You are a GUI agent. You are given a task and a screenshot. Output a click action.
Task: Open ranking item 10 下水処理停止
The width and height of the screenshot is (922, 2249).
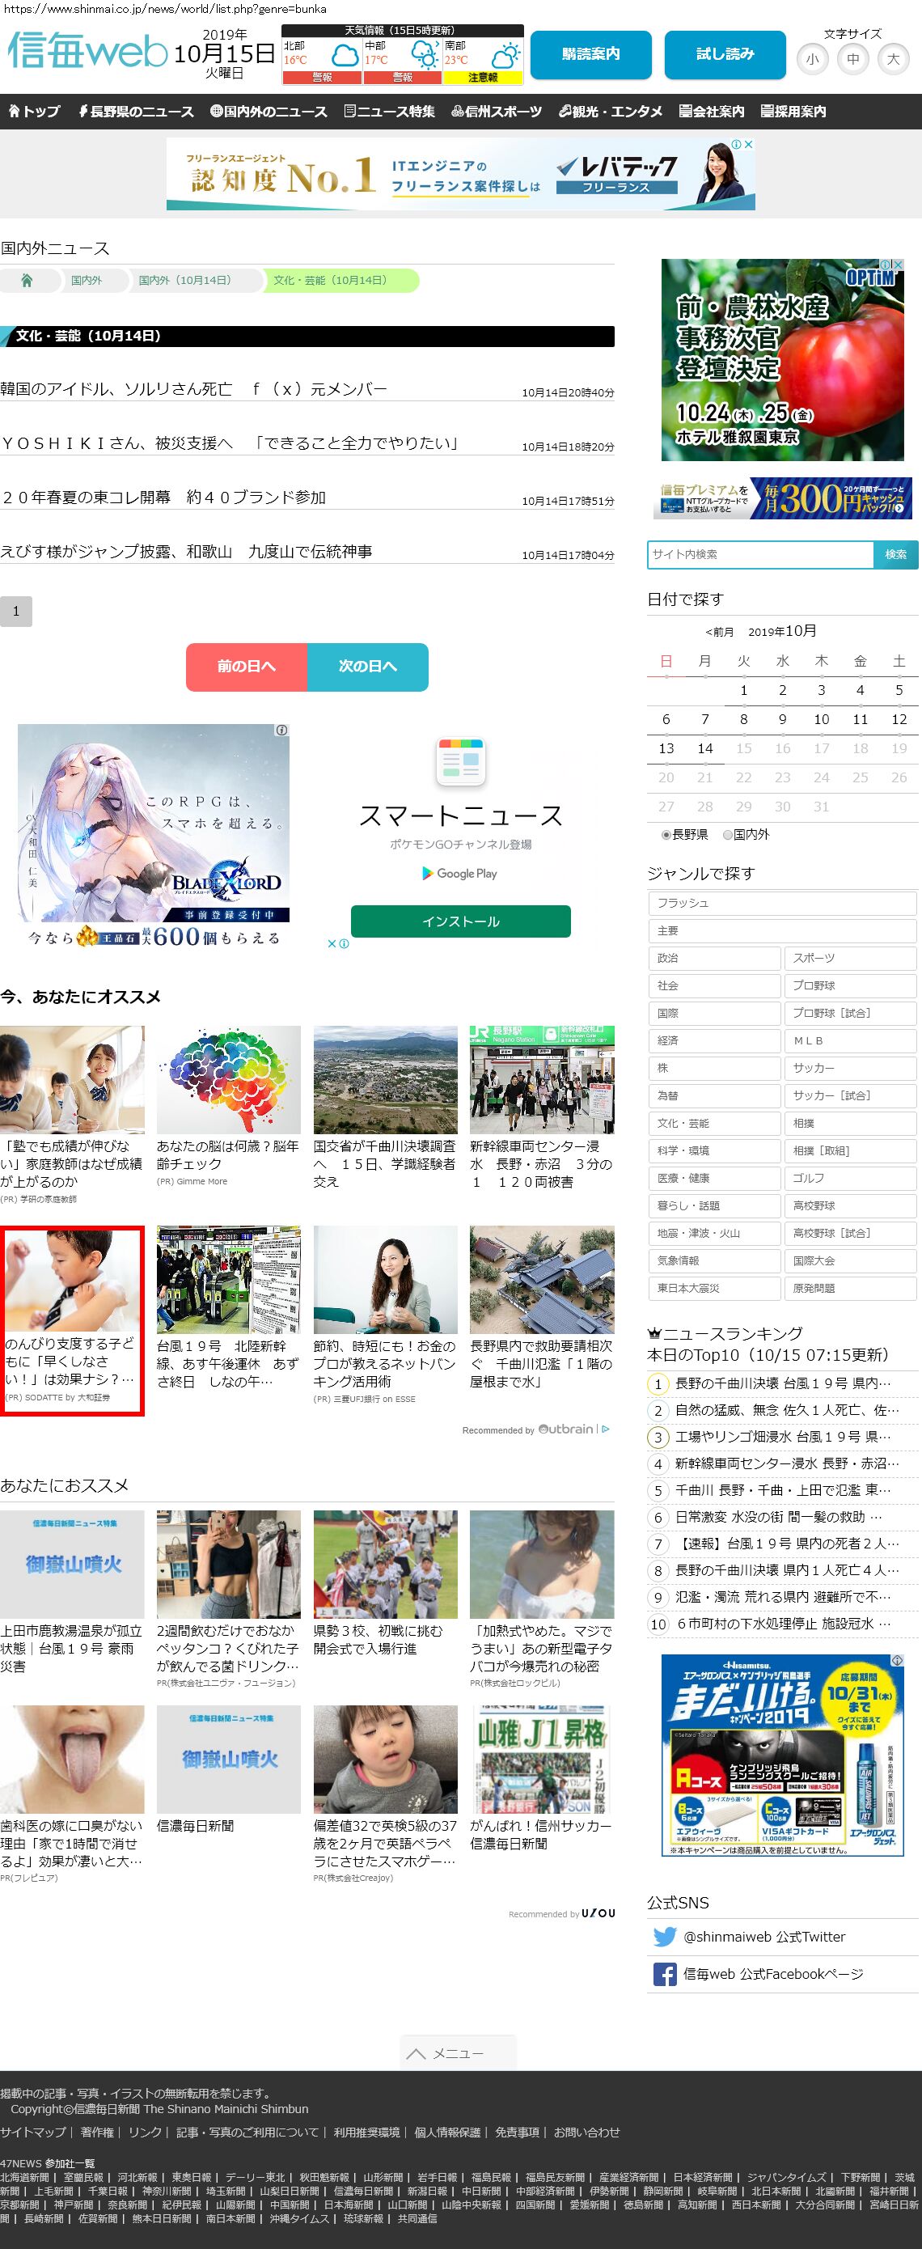[x=783, y=1624]
